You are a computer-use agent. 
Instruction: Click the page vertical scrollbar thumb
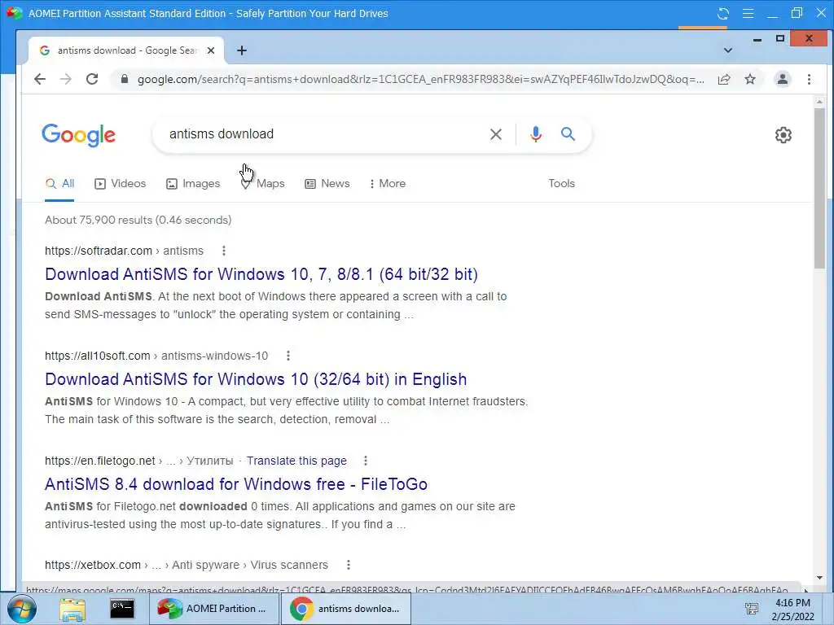coord(819,189)
